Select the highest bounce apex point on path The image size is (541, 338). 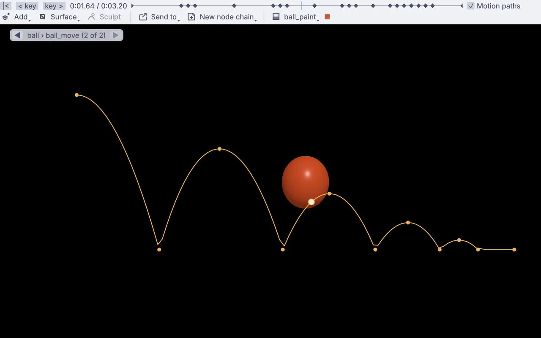(219, 149)
